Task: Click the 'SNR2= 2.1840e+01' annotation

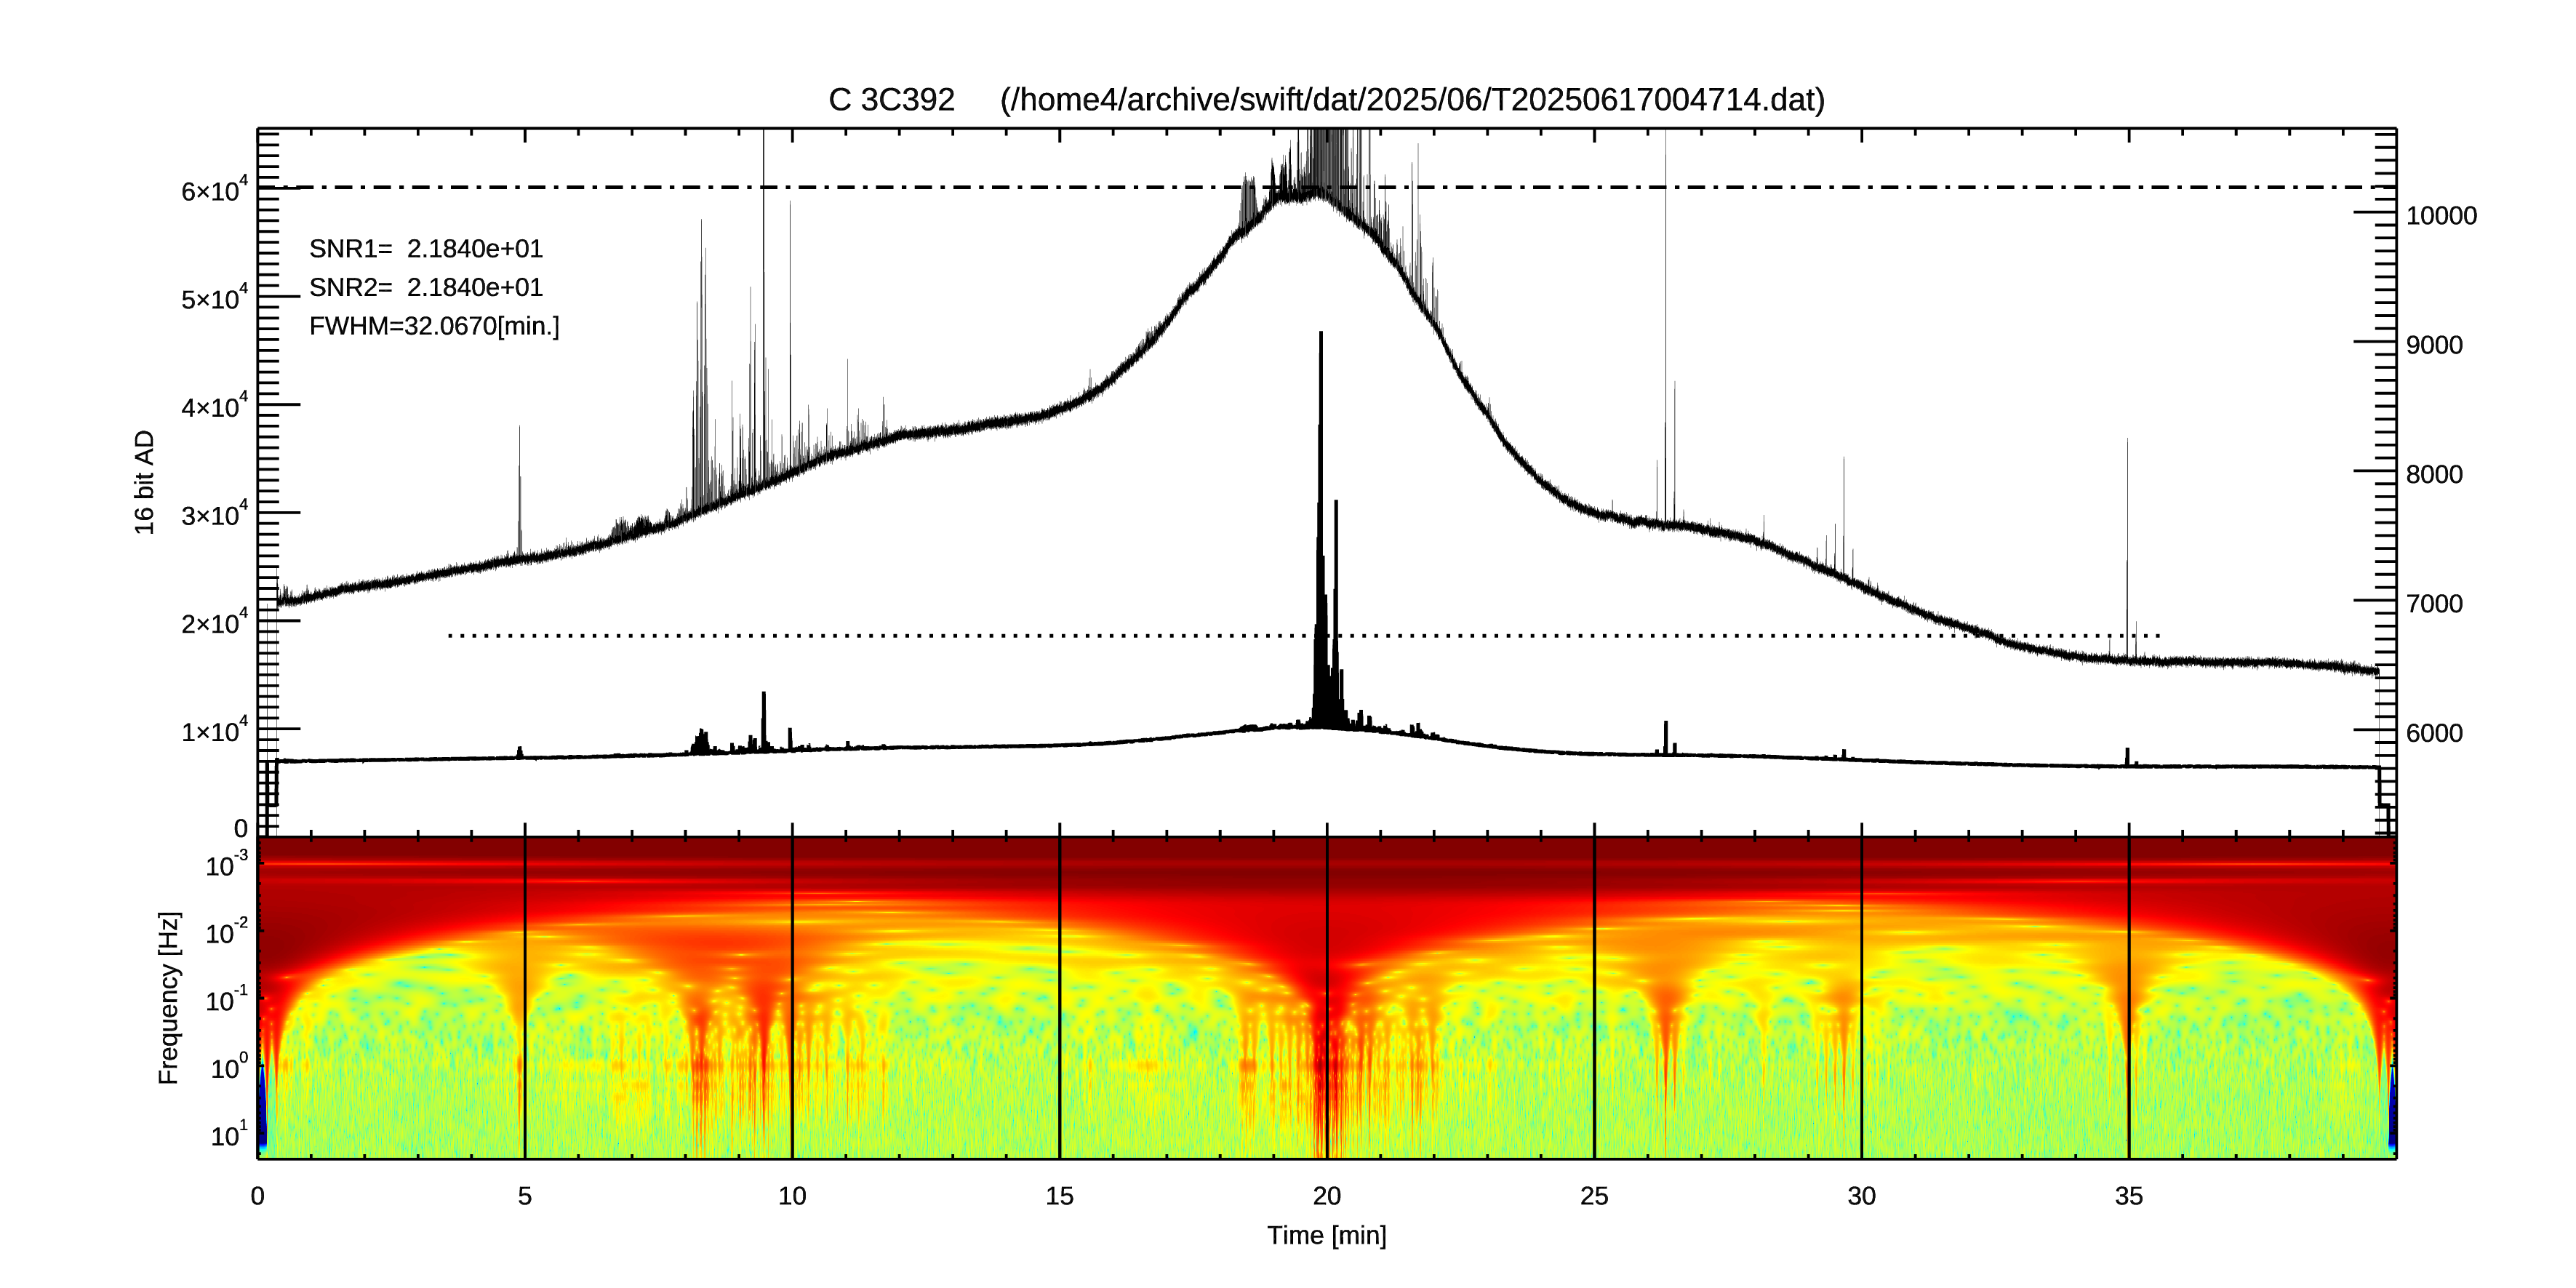Action: 426,288
